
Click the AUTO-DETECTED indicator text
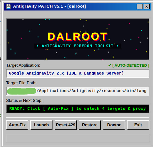coord(129,65)
